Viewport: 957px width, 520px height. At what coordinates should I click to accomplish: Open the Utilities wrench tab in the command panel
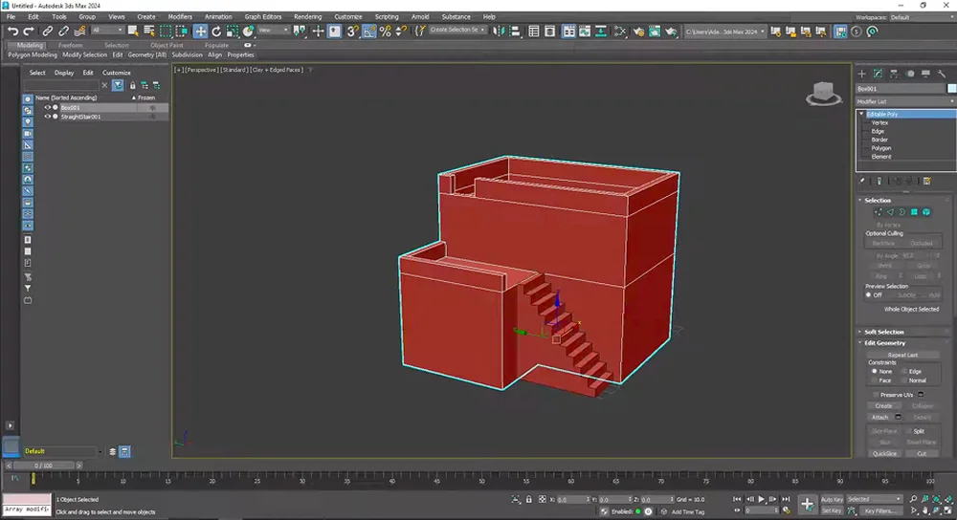pyautogui.click(x=942, y=73)
